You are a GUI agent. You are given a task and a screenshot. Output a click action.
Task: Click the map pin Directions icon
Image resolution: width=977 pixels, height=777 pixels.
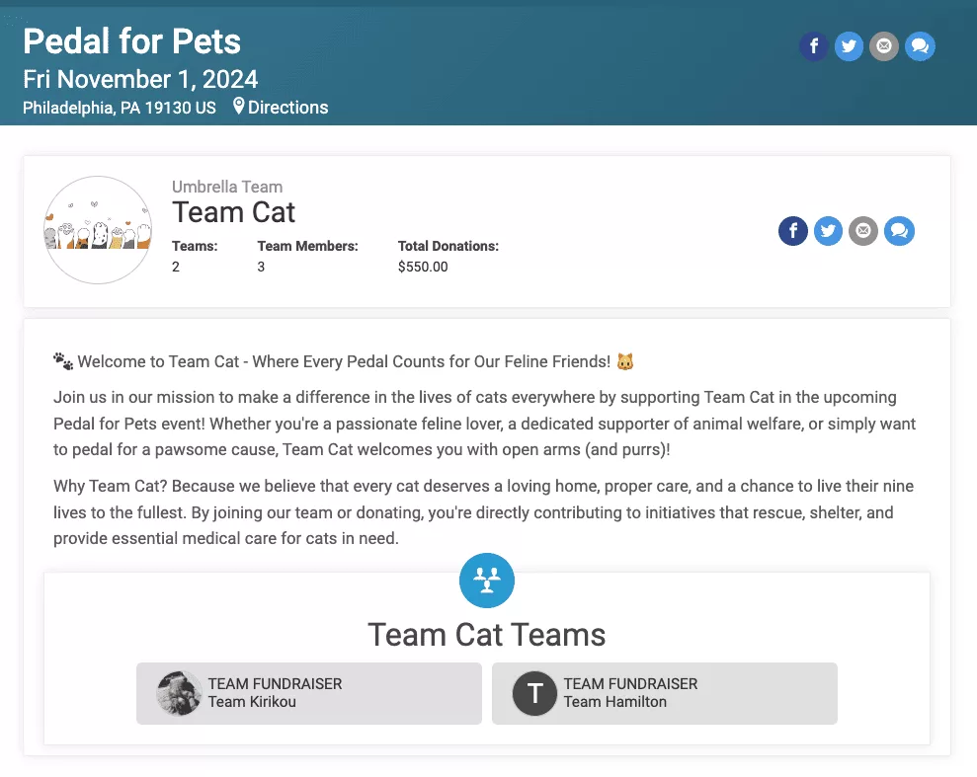[239, 106]
